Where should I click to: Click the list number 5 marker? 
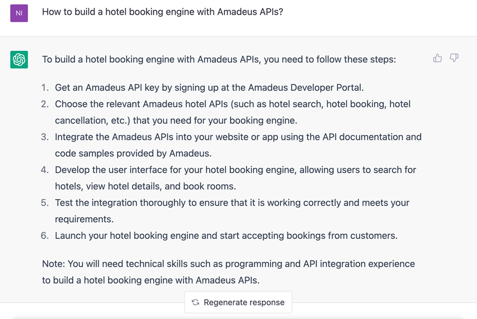pyautogui.click(x=45, y=203)
